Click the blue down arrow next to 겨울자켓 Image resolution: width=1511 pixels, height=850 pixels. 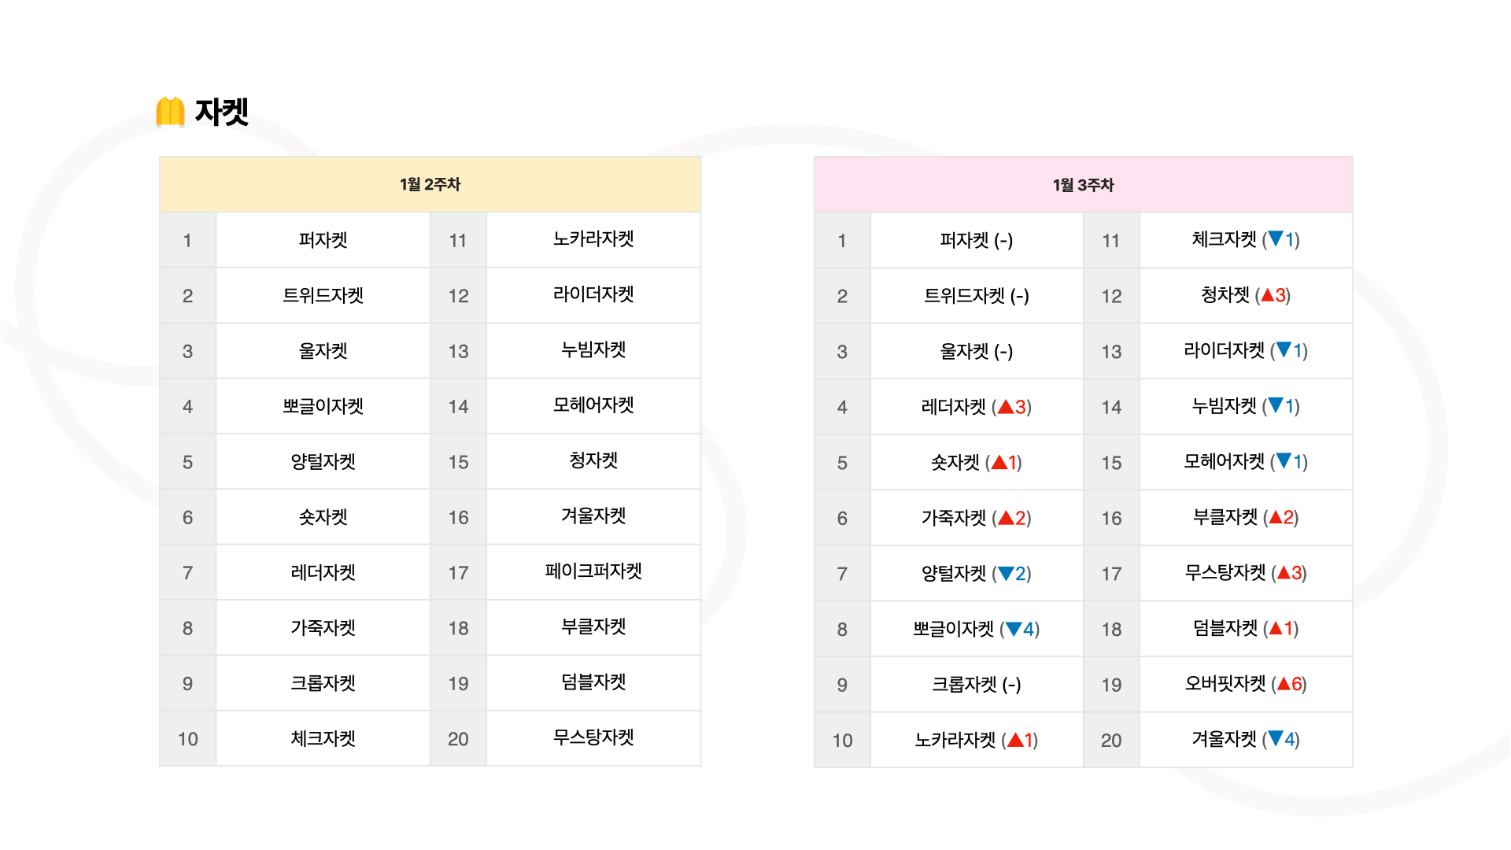(1276, 738)
